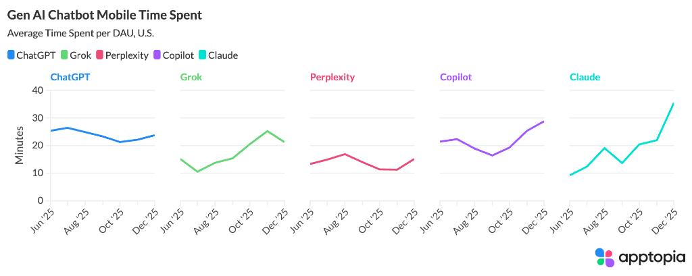Toggle ChatGPT series via legend label
692x276 pixels.
point(35,55)
